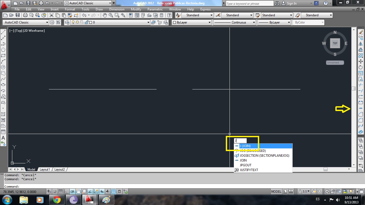Launch AutoCAD from the Windows taskbar
Screen dimensions: 365x205
coord(90,199)
